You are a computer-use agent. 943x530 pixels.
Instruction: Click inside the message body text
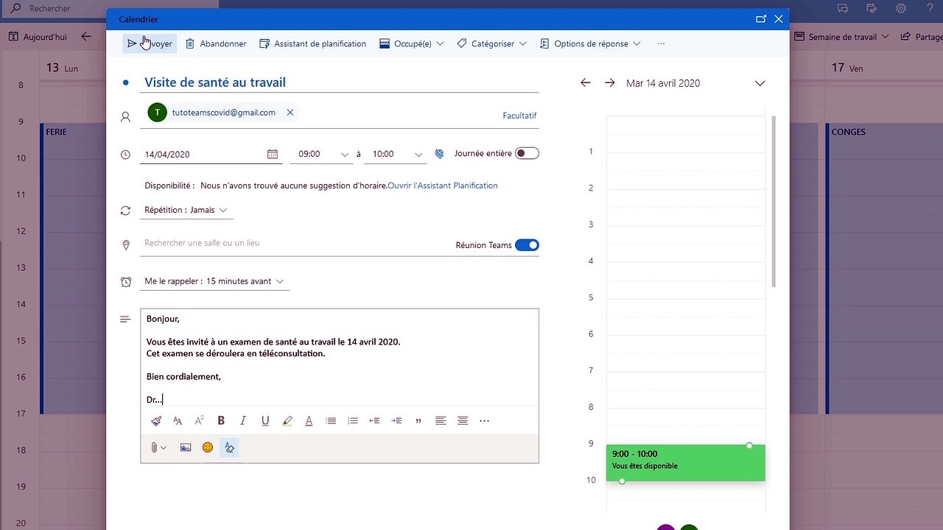point(339,357)
